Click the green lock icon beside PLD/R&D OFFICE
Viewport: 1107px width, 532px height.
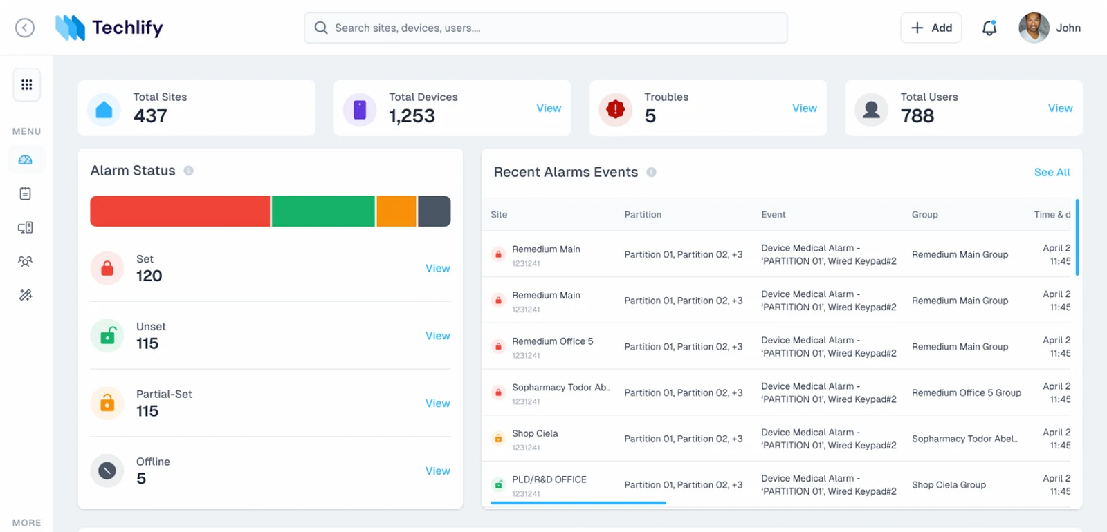498,484
